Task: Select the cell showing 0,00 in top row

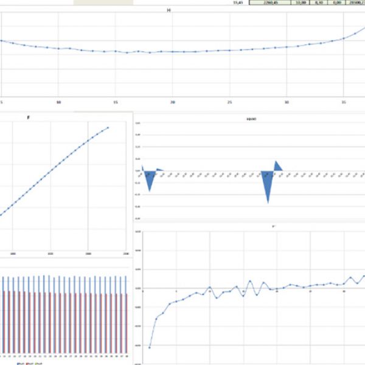Action: point(333,3)
